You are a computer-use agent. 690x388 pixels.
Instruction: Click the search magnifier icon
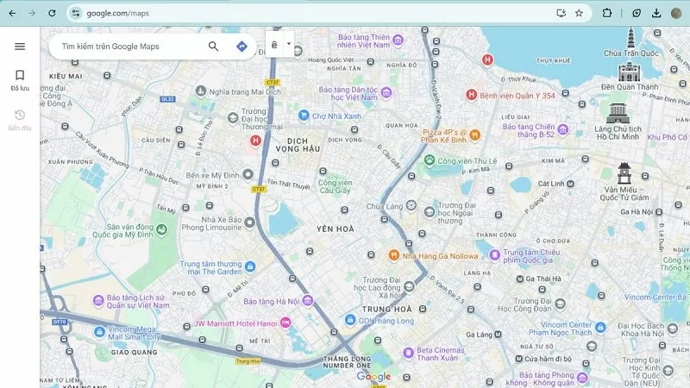[x=213, y=47]
